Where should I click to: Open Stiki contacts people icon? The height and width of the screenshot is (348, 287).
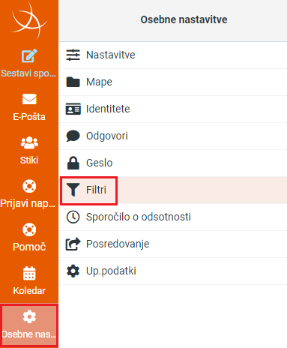(x=29, y=142)
